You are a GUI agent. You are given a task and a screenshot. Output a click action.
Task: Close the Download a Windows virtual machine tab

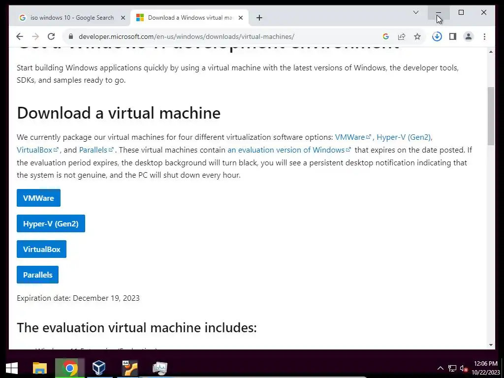pyautogui.click(x=240, y=18)
